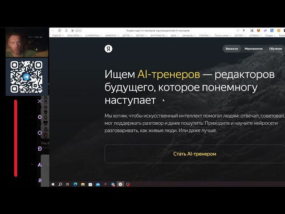Switch to the 'Мероприятия' tab
Image resolution: width=285 pixels, height=214 pixels.
click(x=253, y=49)
